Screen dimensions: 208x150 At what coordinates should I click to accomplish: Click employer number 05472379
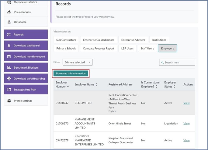point(62,140)
